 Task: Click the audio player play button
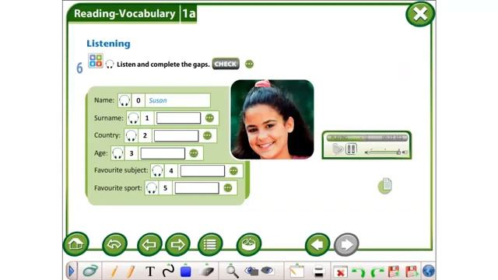pos(338,149)
